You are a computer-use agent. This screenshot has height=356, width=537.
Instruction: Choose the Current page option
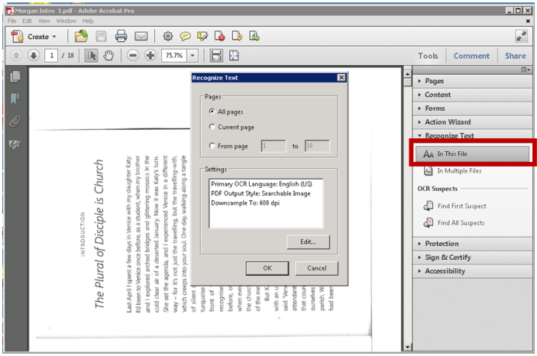click(x=212, y=127)
